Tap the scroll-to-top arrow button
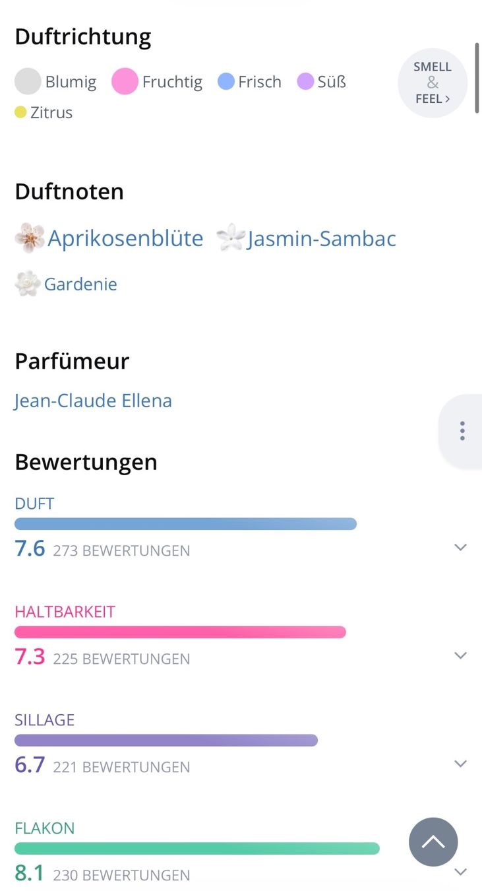This screenshot has height=891, width=482. 433,842
